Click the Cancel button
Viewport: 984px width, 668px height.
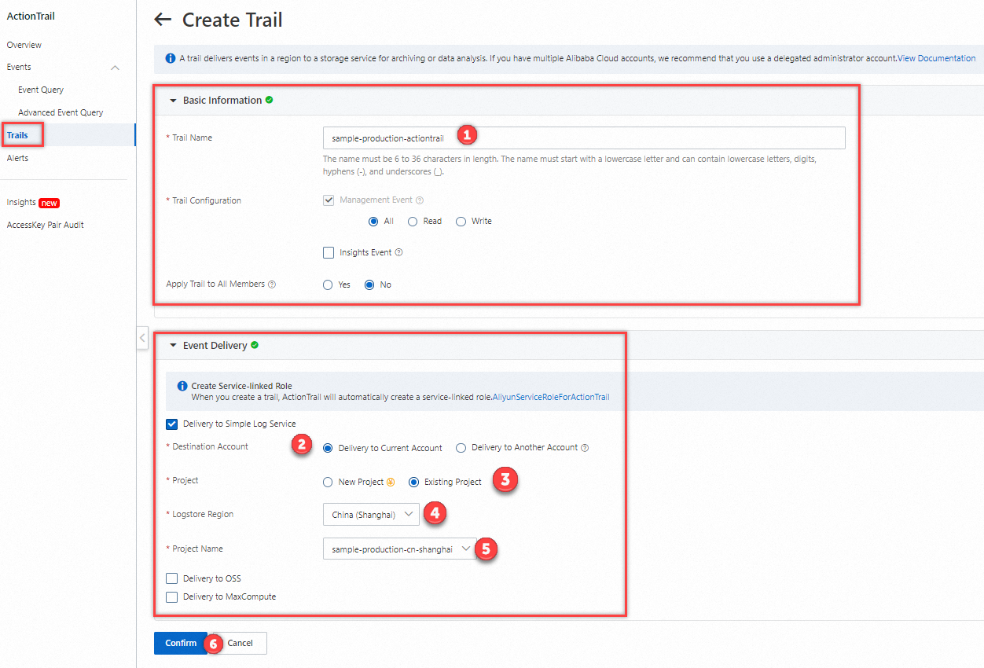click(240, 643)
